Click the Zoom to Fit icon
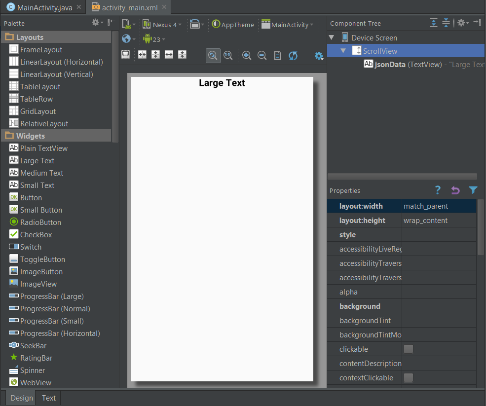Viewport: 486px width, 406px height. tap(213, 55)
